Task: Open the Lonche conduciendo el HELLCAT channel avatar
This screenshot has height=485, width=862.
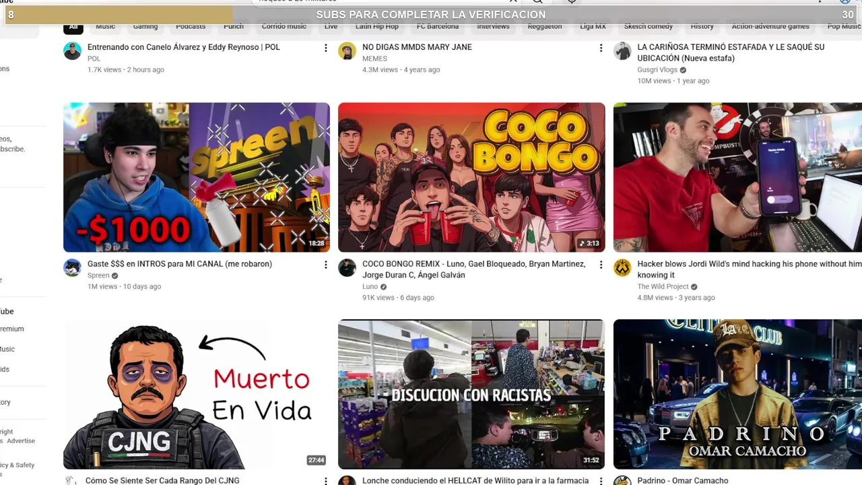Action: (347, 481)
